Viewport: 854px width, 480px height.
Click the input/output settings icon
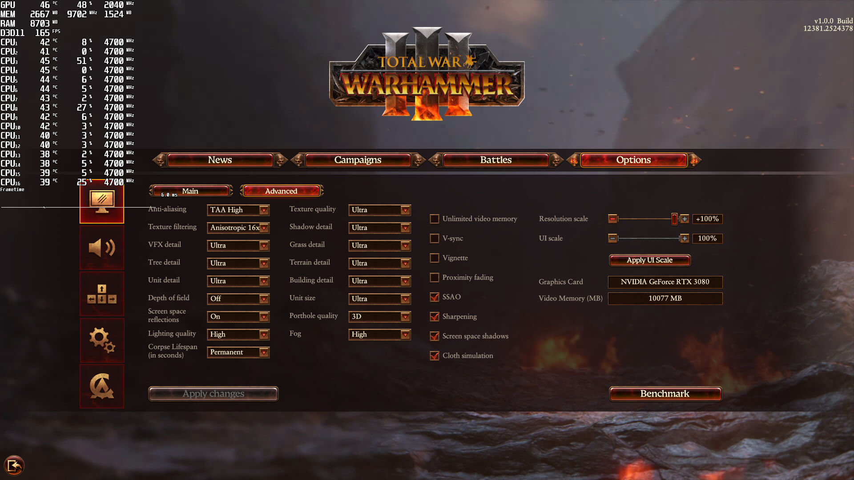pyautogui.click(x=101, y=294)
